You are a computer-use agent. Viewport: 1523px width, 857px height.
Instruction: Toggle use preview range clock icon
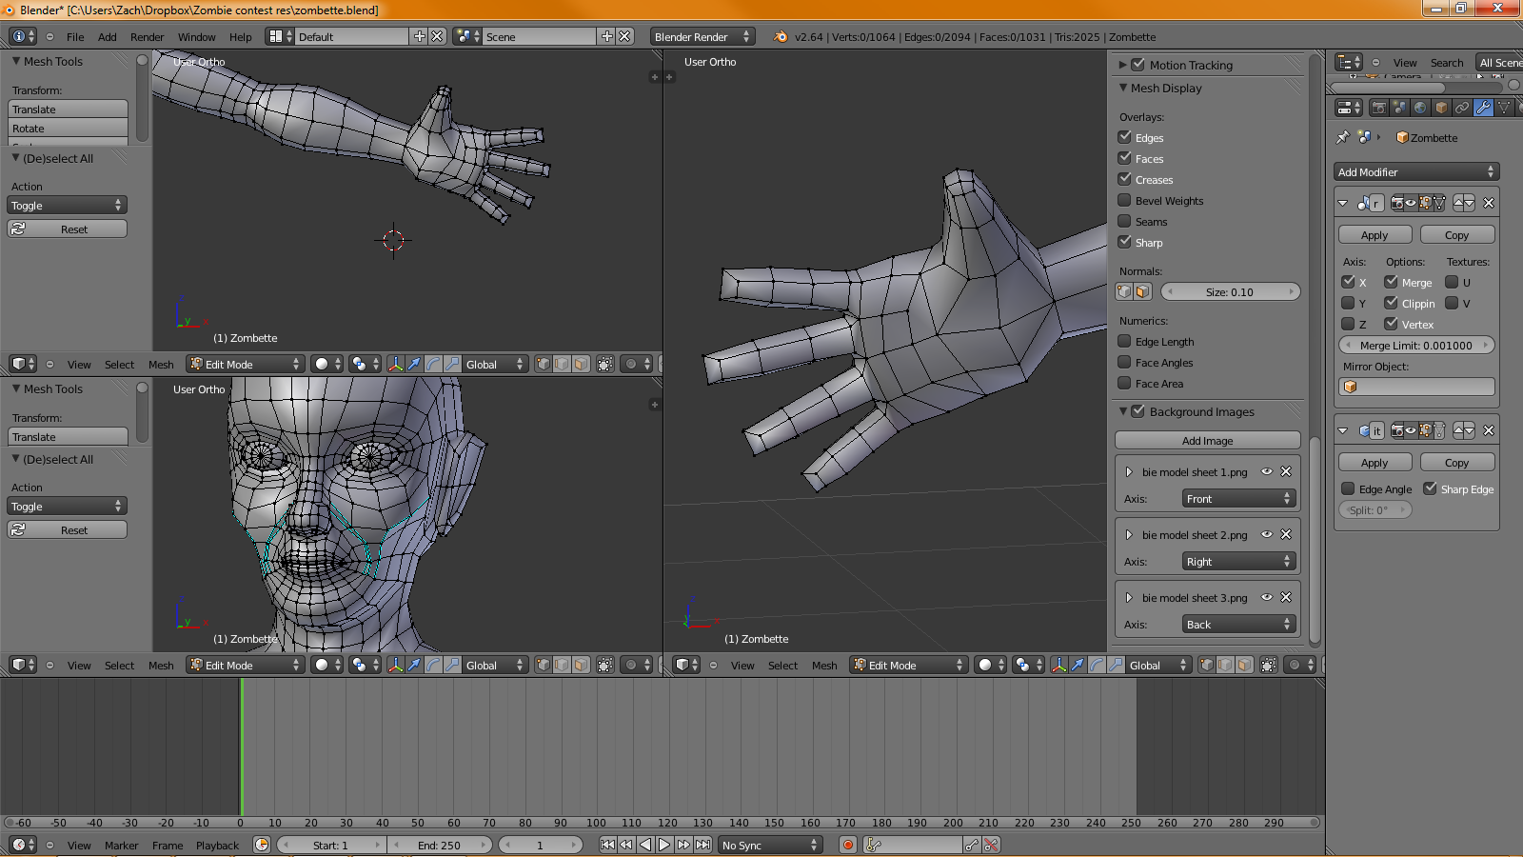[262, 845]
